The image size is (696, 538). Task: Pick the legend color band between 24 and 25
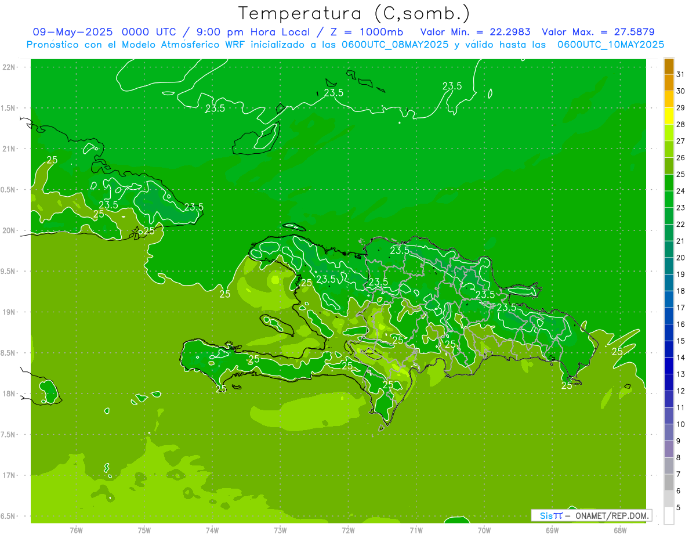(x=669, y=183)
